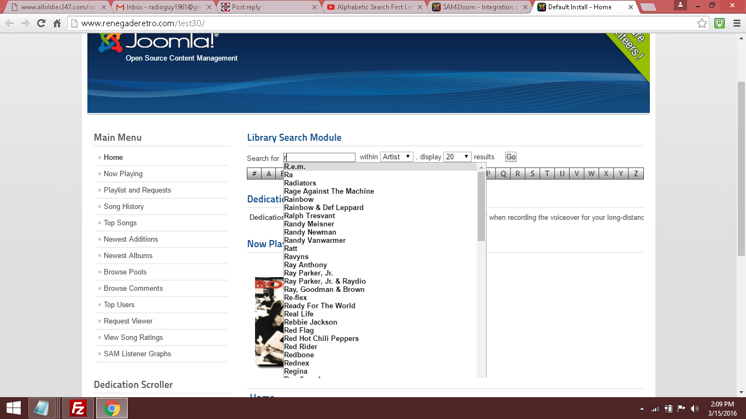Open Top Users menu link
The width and height of the screenshot is (746, 419).
(x=119, y=304)
